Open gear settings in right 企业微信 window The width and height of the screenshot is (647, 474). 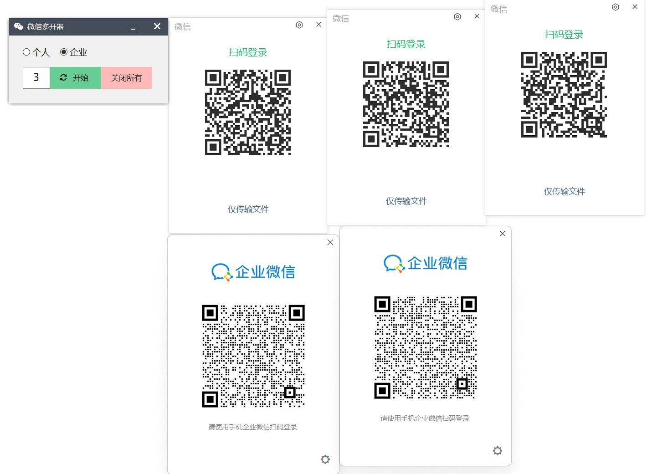coord(498,451)
